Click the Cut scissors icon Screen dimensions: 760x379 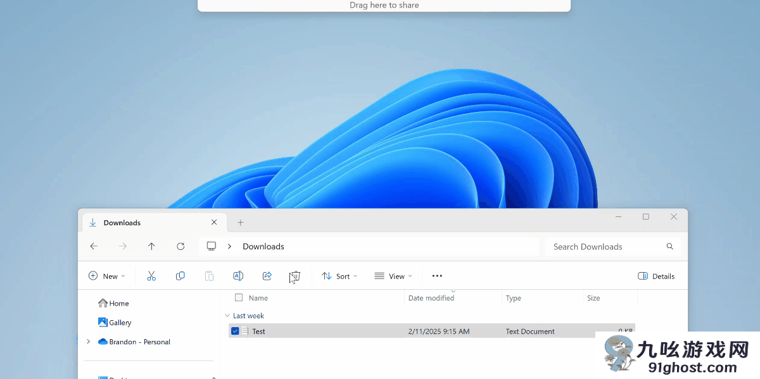click(x=151, y=276)
